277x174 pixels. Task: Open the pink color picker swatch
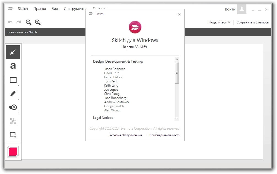(13, 152)
